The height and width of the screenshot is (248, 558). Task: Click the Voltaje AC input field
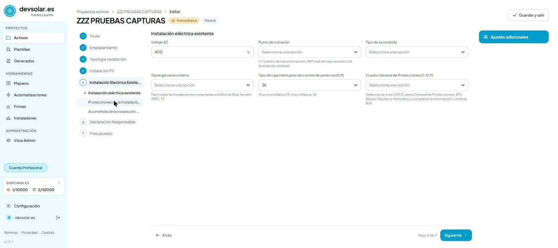(x=202, y=52)
